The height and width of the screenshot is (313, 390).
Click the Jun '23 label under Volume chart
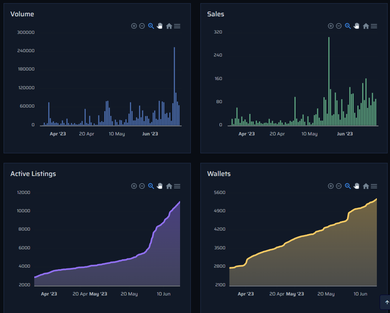[x=150, y=134]
